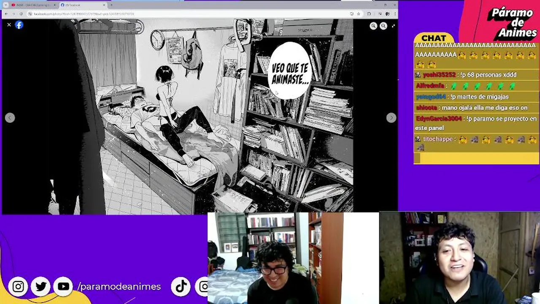Zoom out of the Facebook photo

pyautogui.click(x=383, y=26)
